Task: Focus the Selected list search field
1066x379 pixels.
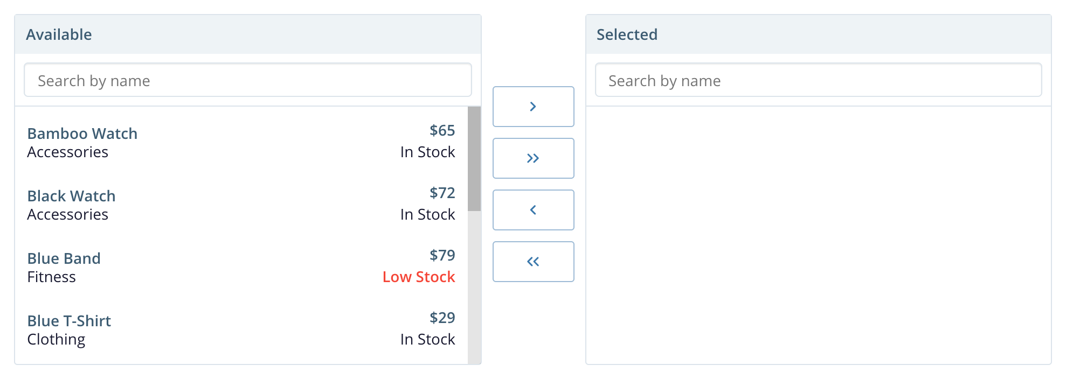Action: pos(818,80)
